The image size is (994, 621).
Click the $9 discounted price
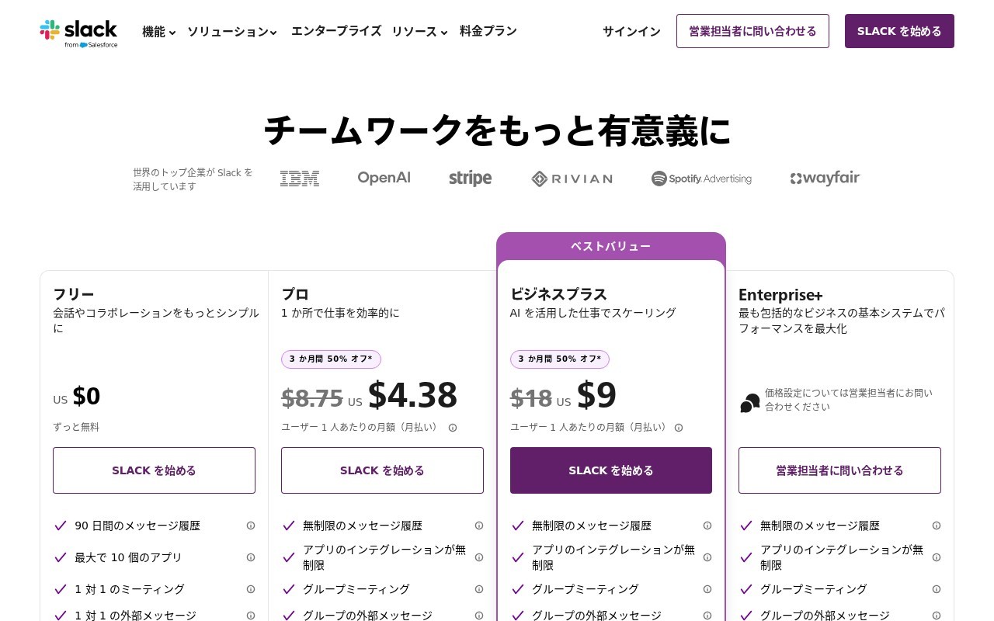(596, 395)
